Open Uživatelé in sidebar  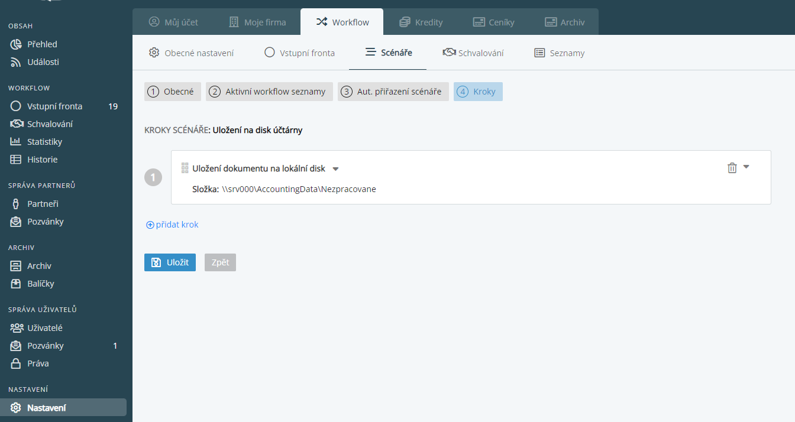click(44, 328)
